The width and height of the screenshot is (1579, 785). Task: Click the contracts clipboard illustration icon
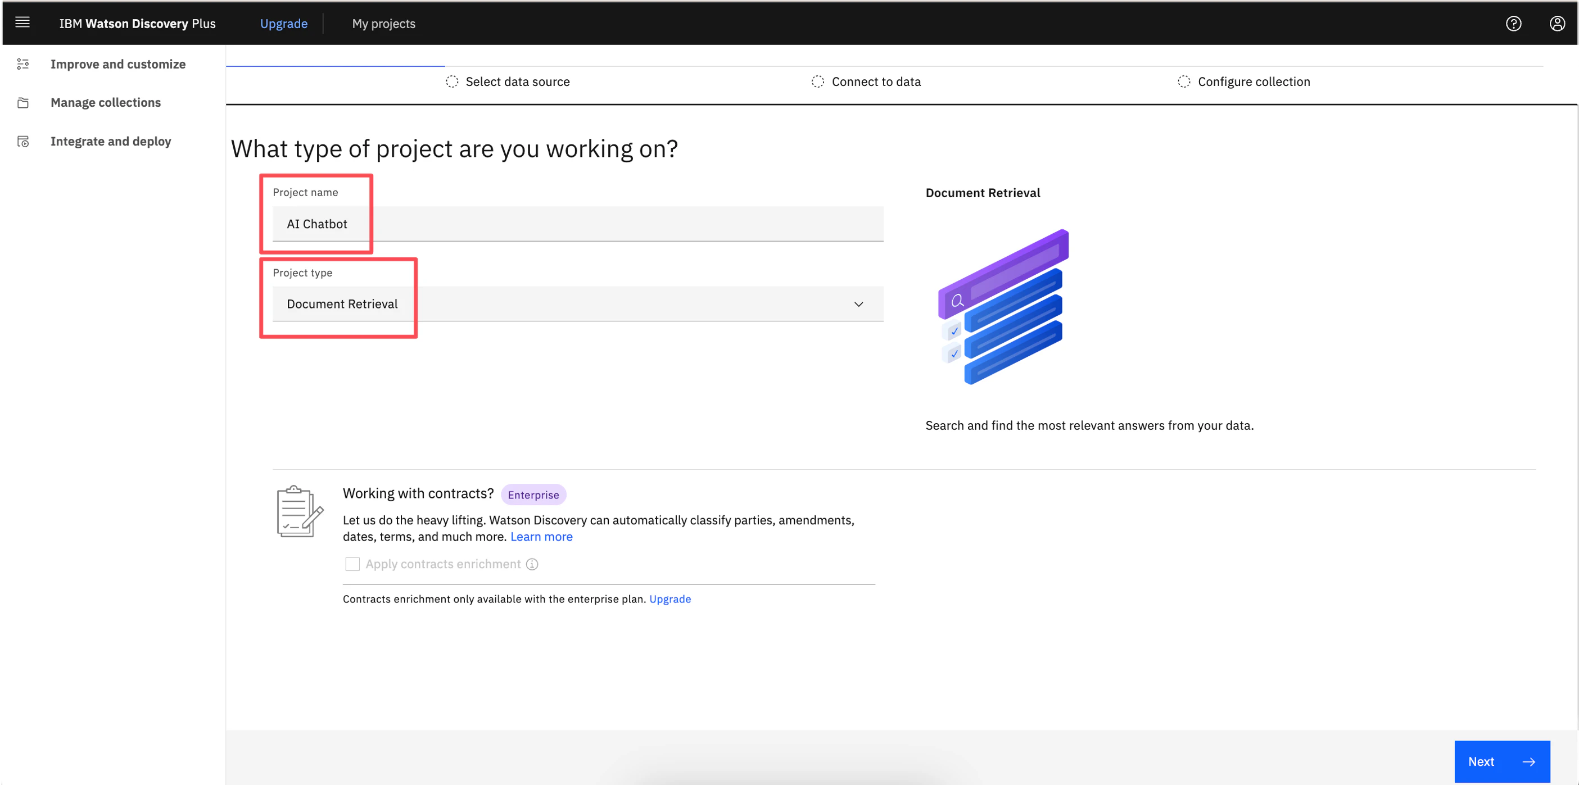tap(299, 511)
